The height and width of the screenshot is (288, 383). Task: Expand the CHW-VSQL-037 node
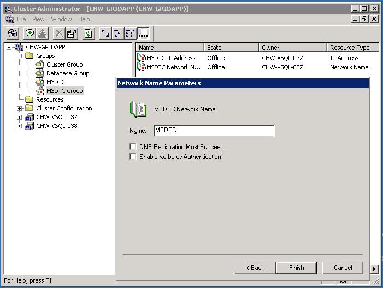pos(19,117)
